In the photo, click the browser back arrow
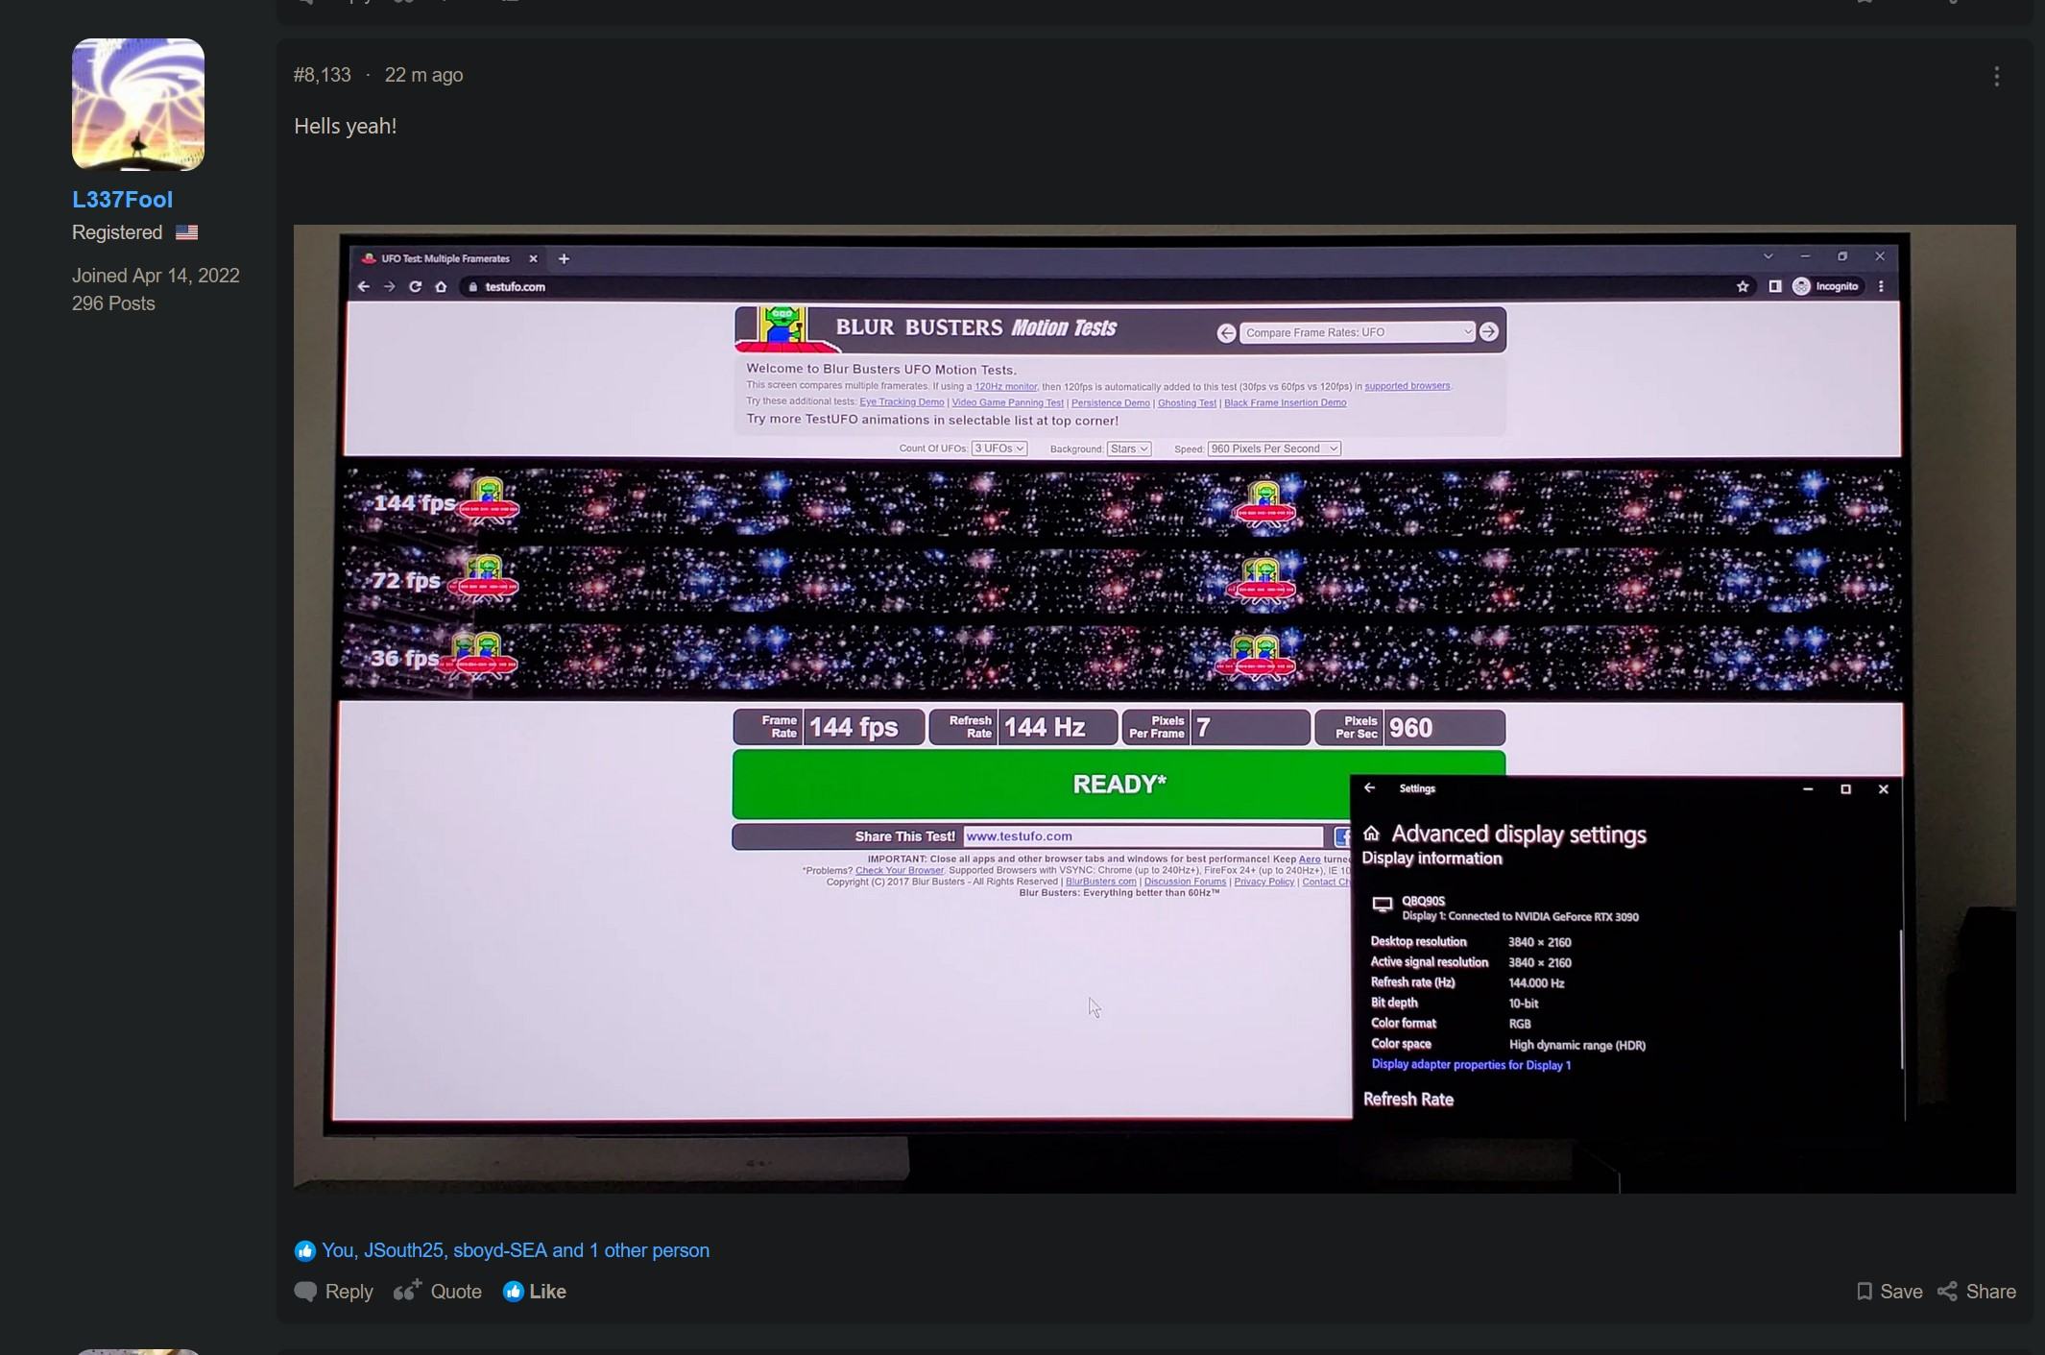Image resolution: width=2045 pixels, height=1355 pixels. pos(363,286)
